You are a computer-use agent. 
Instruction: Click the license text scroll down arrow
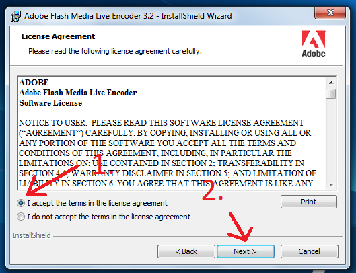tap(331, 184)
